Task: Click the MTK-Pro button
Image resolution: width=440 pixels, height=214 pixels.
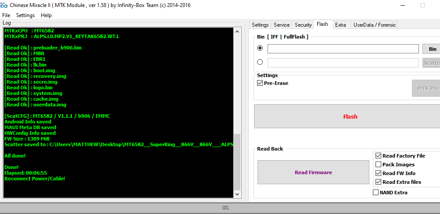Action: [x=426, y=88]
